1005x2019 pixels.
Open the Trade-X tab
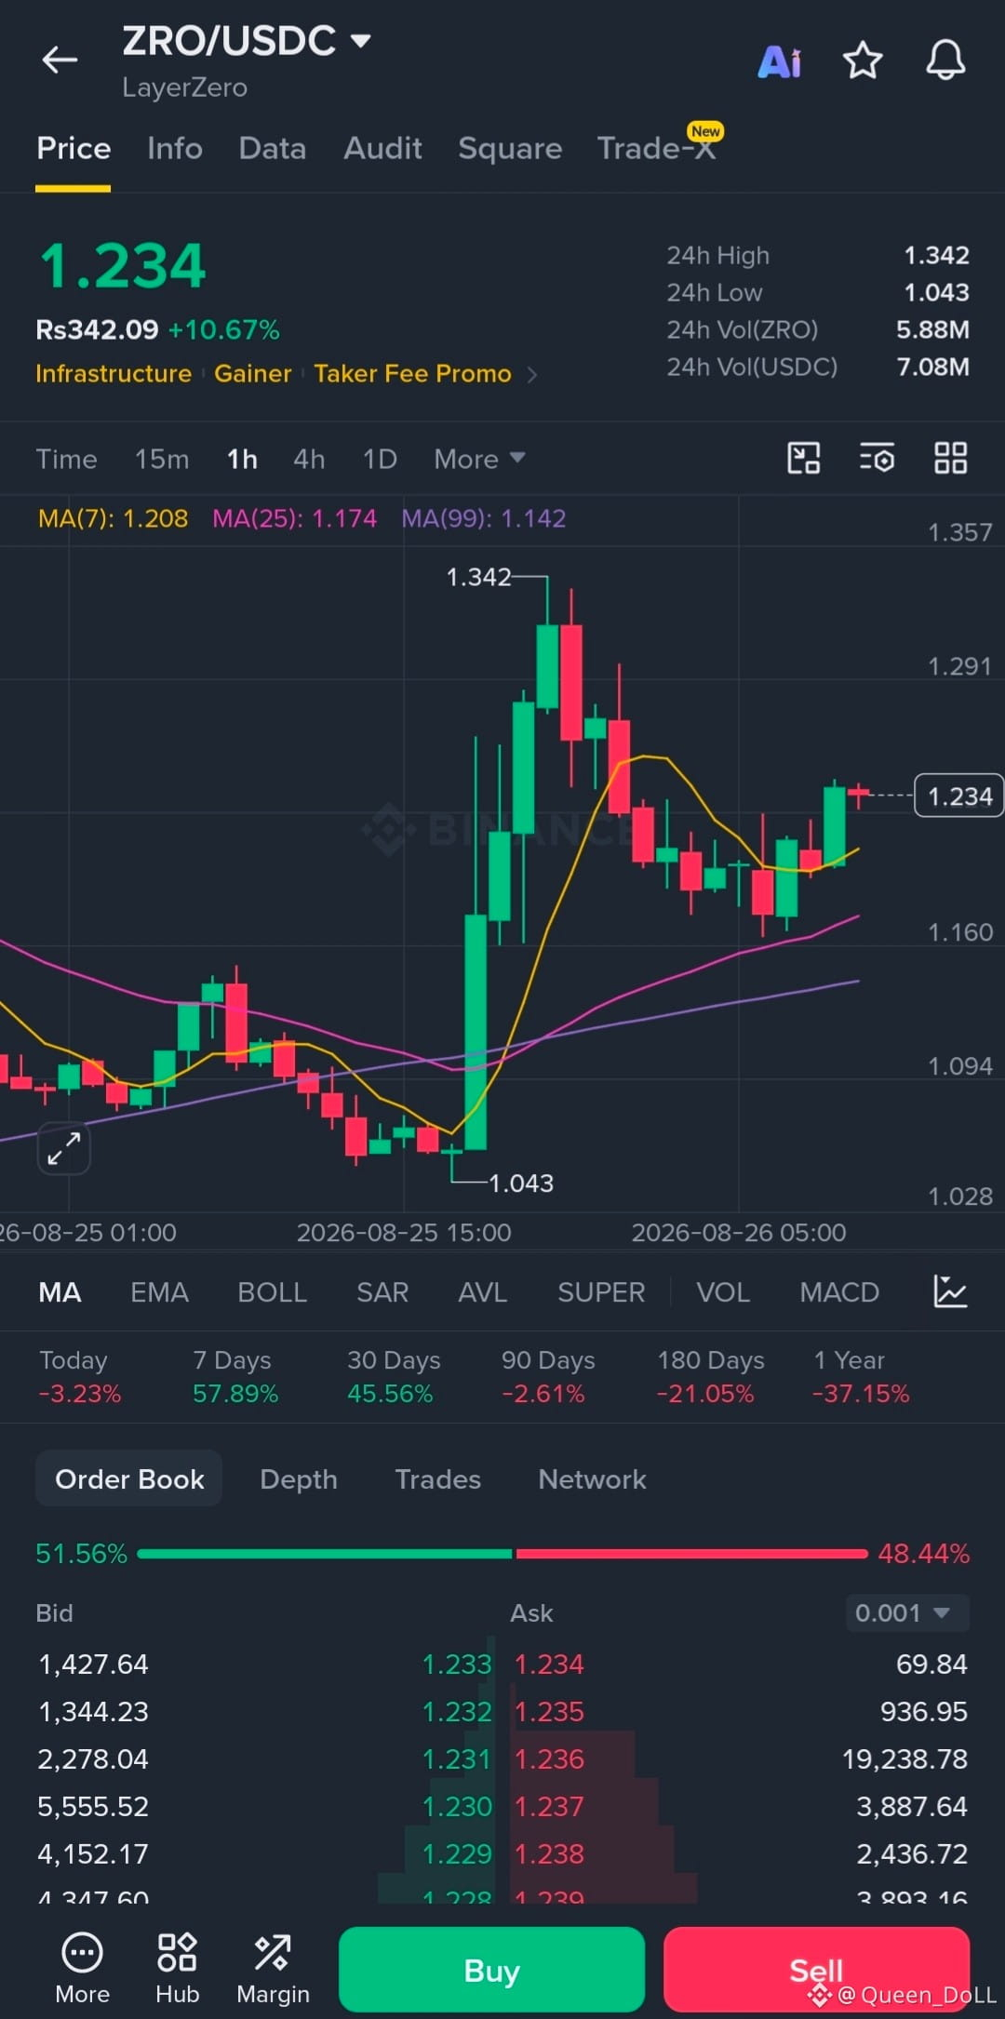(657, 149)
